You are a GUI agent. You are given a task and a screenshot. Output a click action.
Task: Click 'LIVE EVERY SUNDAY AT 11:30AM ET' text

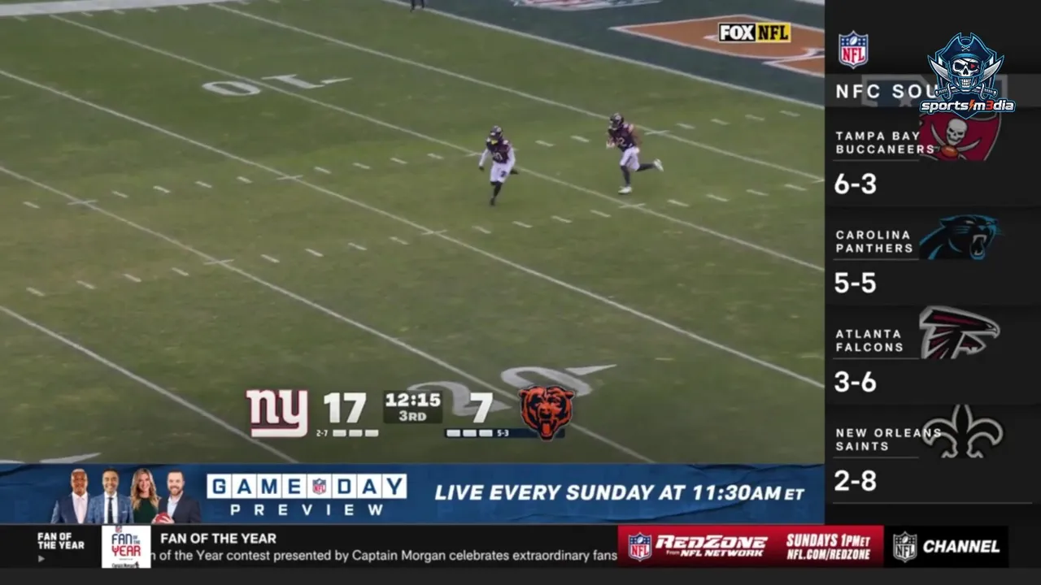(620, 492)
